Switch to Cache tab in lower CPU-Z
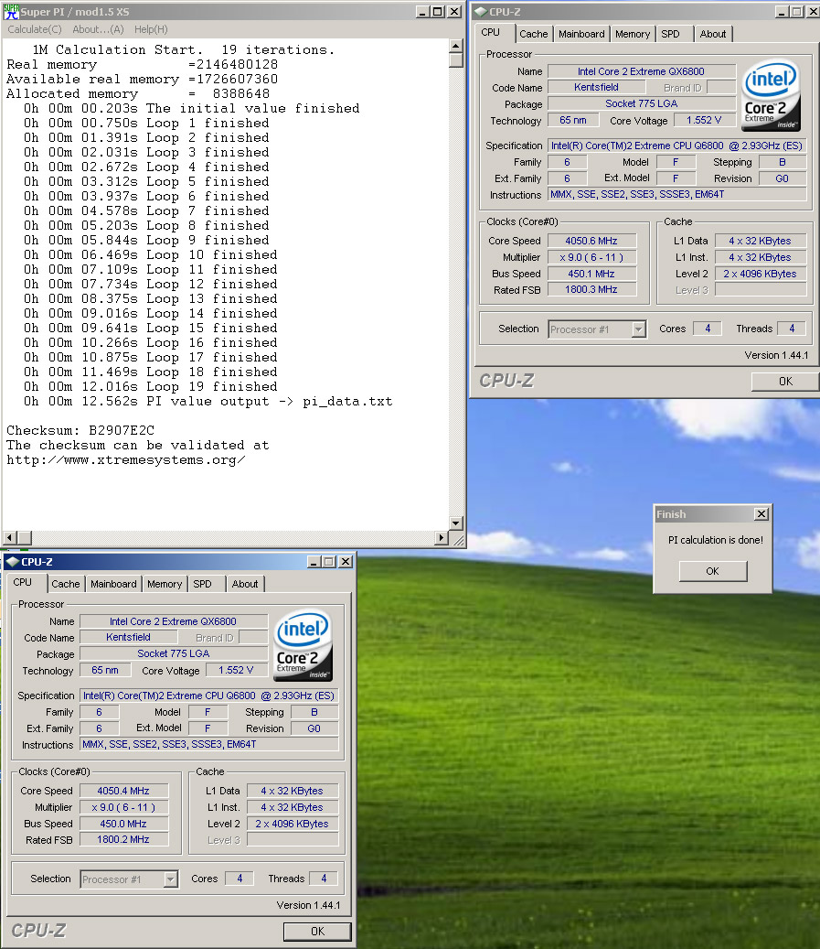 [65, 584]
